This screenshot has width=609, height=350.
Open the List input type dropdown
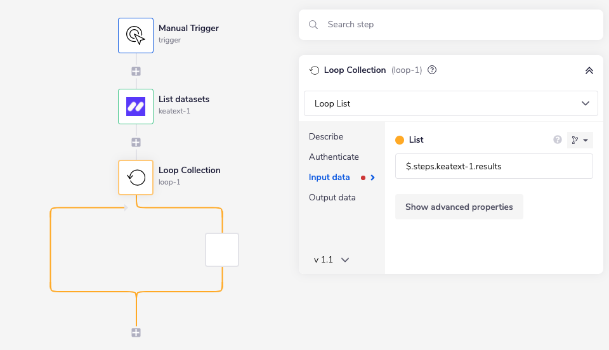580,140
